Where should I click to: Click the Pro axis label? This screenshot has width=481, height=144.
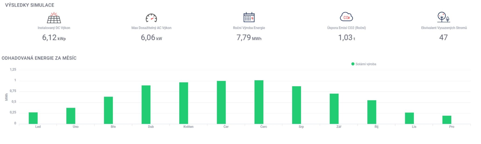point(452,127)
